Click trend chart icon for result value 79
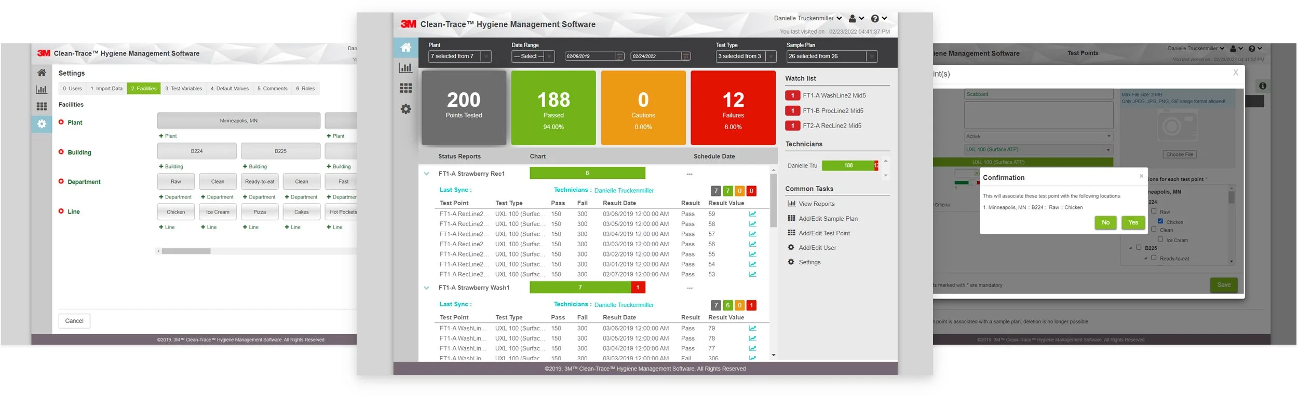This screenshot has height=396, width=1298. (752, 329)
